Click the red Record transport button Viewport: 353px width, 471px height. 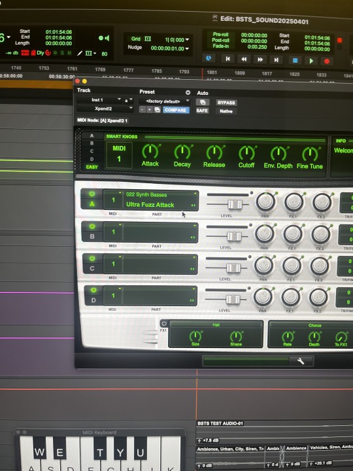tap(327, 61)
